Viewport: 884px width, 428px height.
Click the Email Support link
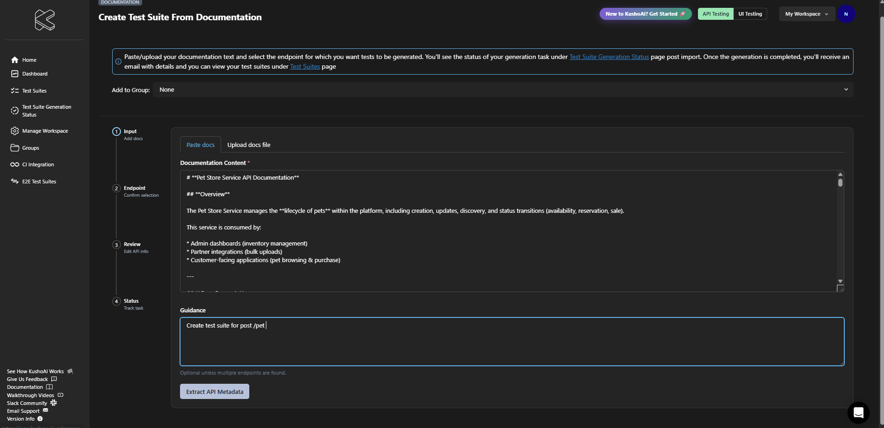pos(23,411)
